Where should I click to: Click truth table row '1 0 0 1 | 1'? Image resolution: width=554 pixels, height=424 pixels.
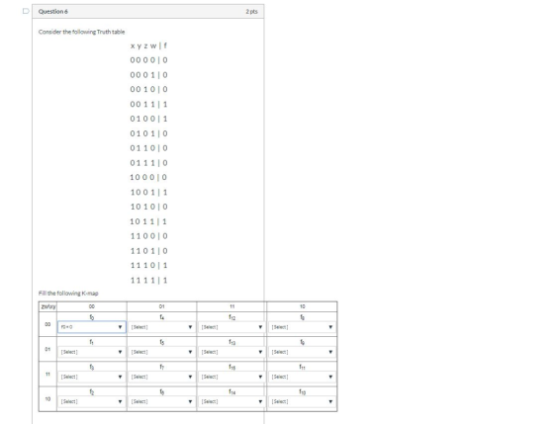148,192
